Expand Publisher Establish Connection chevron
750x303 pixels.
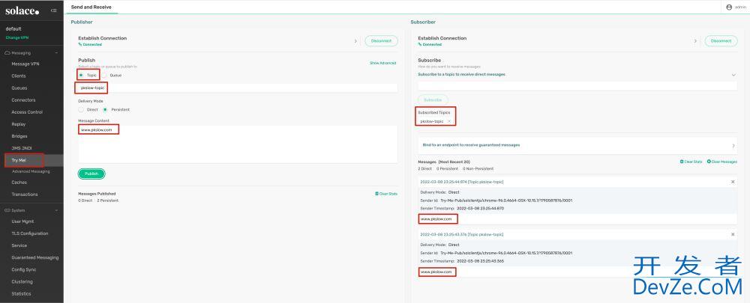355,41
